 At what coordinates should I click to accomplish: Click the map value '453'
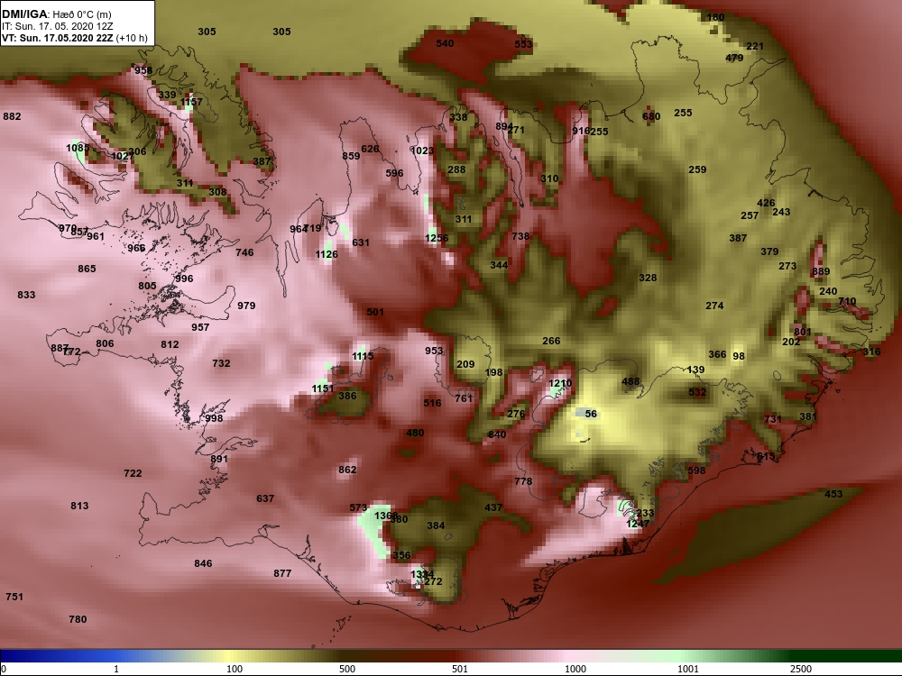click(833, 494)
